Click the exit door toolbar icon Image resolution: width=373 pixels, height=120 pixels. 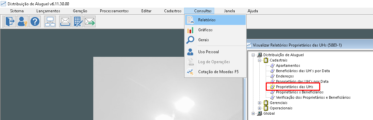coord(10,22)
